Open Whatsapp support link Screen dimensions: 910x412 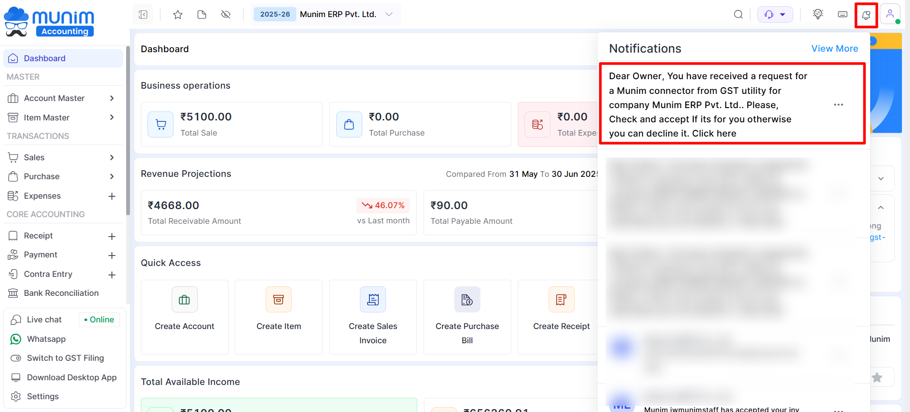pos(46,339)
